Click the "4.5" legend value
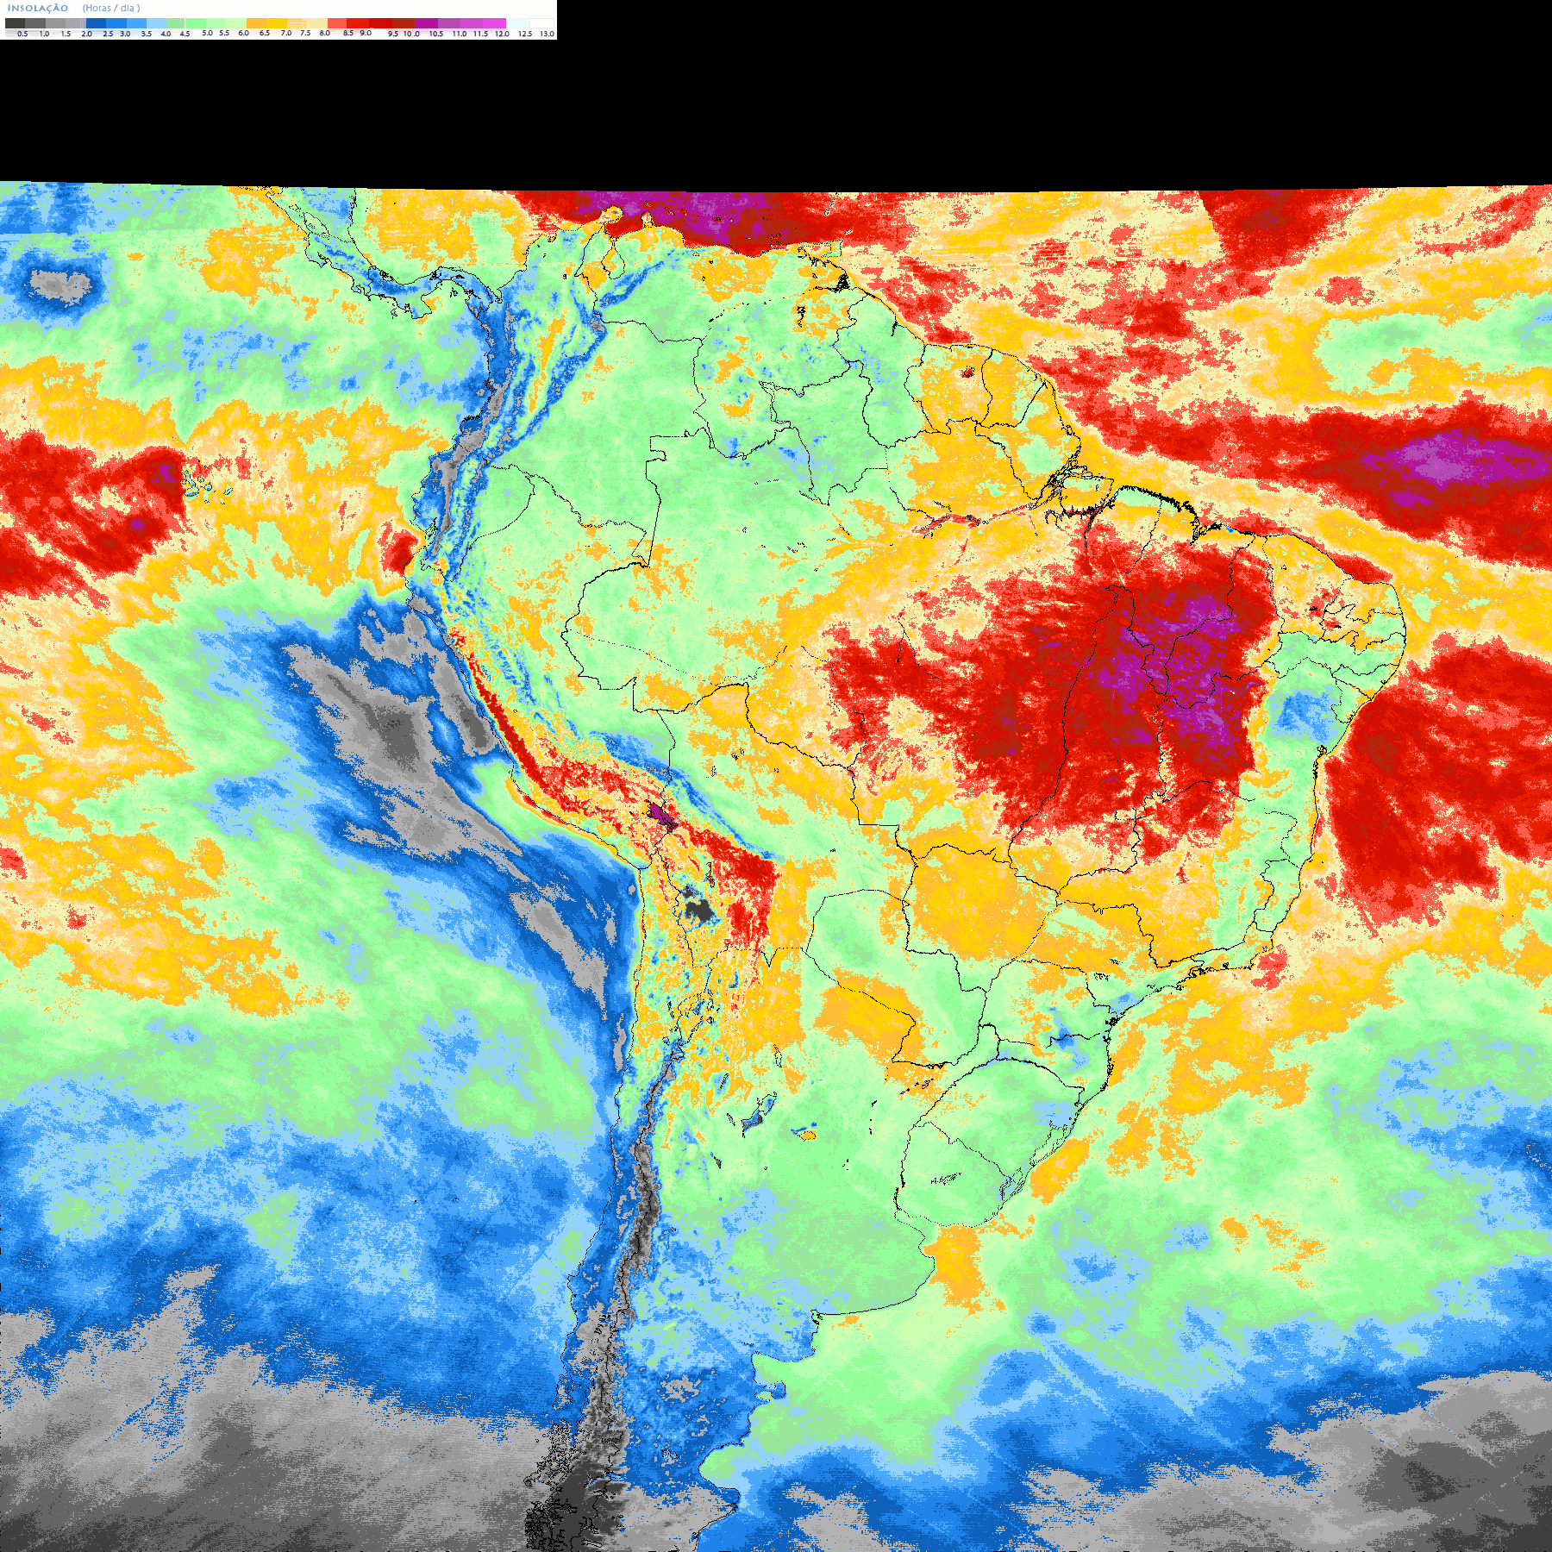1552x1552 pixels. (x=185, y=34)
